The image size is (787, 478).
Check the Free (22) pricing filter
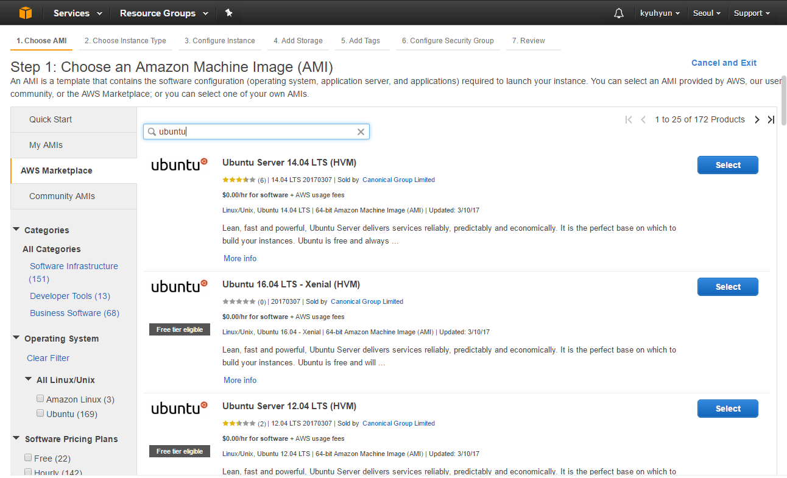click(x=28, y=458)
